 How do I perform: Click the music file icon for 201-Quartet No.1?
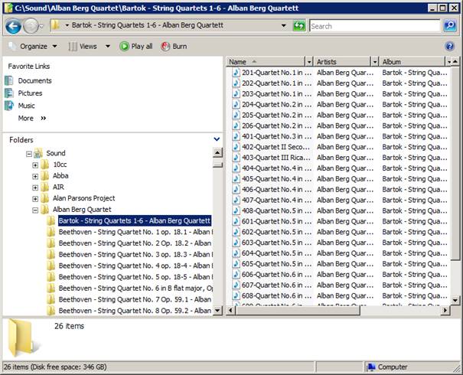coord(236,73)
